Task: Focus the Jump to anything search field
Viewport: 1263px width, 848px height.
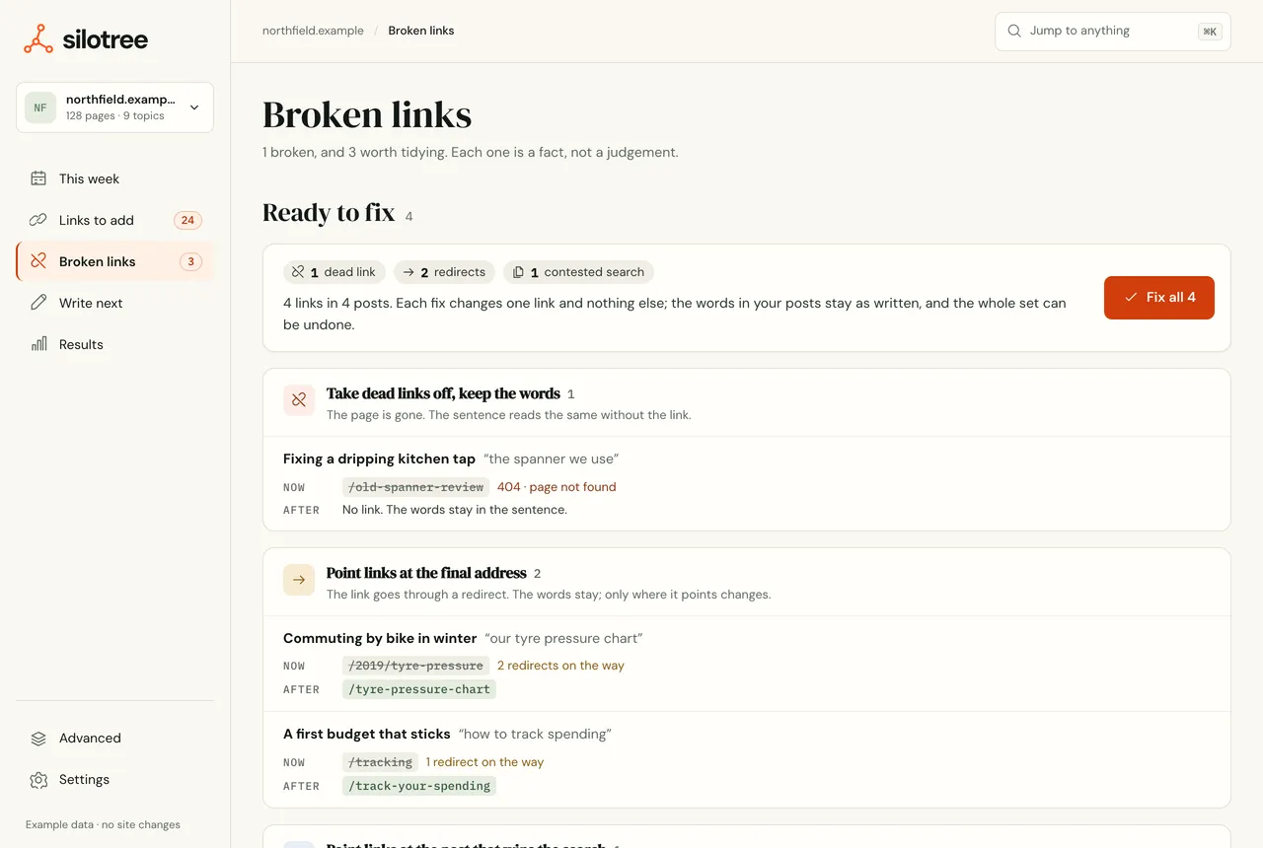Action: 1113,31
